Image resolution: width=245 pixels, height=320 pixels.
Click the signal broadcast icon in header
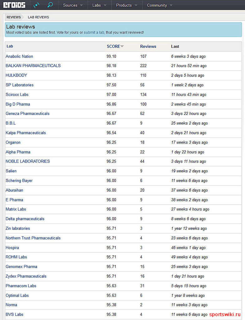pyautogui.click(x=37, y=5)
